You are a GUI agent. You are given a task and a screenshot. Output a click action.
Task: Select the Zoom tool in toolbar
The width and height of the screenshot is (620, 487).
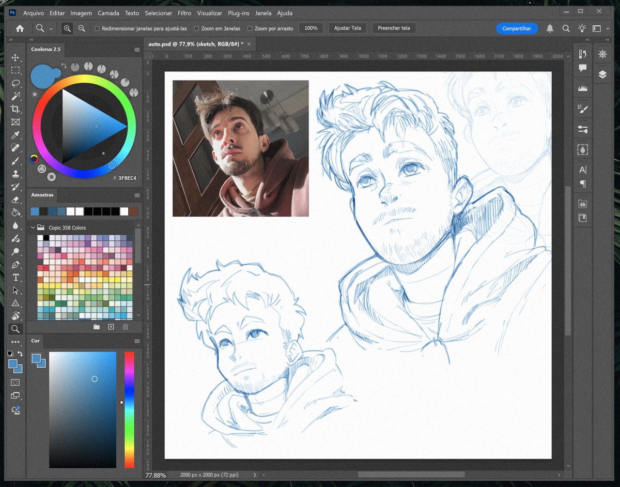point(16,329)
